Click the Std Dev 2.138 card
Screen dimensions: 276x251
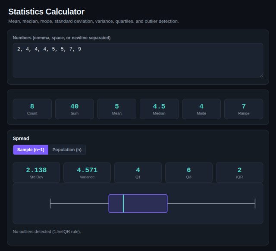click(x=36, y=173)
